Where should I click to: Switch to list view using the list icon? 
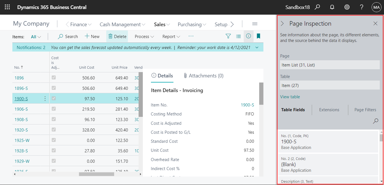238,36
